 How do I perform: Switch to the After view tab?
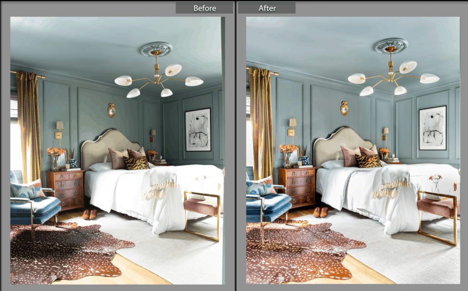[x=268, y=8]
